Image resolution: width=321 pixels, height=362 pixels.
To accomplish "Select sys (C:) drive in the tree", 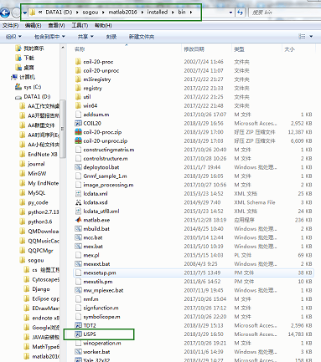I will point(33,87).
